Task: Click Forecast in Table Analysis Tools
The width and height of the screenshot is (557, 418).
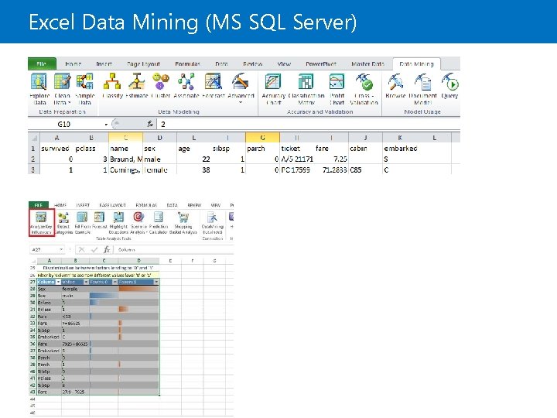Action: [x=100, y=220]
